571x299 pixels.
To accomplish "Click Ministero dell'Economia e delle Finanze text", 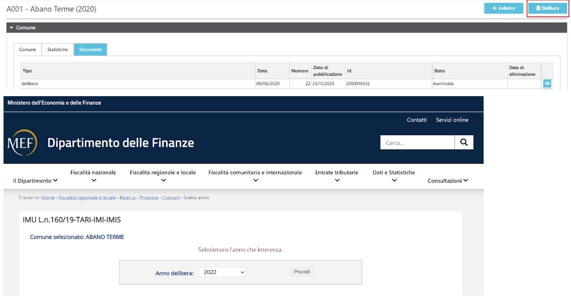I will pos(54,103).
